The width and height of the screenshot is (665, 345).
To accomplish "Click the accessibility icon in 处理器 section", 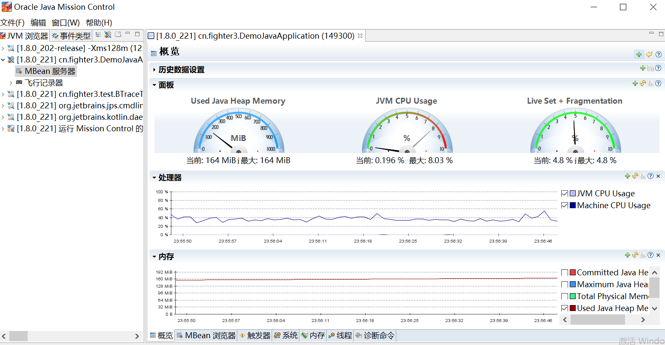I will point(643,176).
